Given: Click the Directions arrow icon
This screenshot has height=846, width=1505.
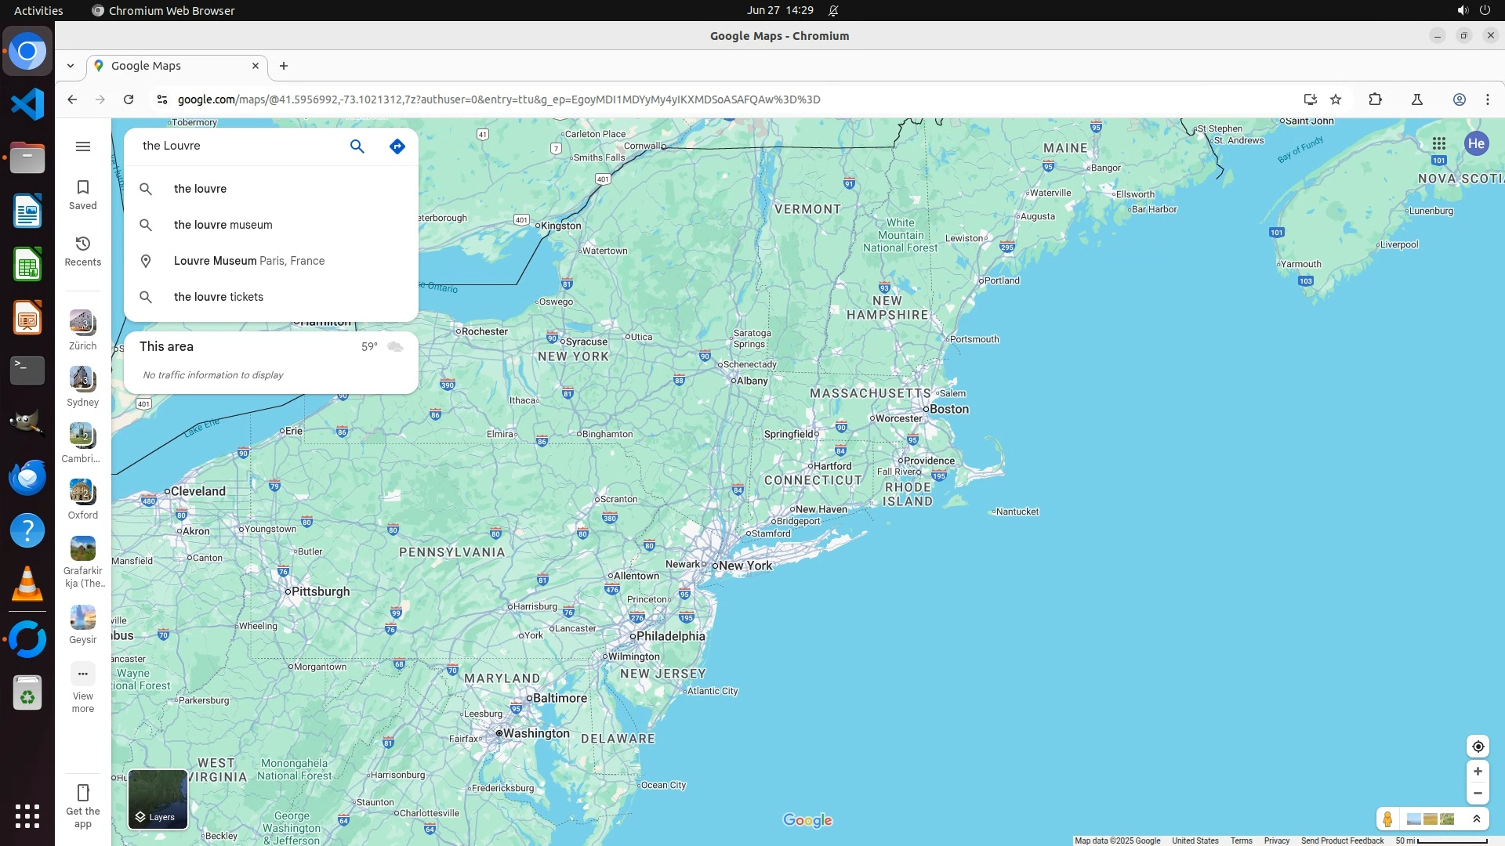Looking at the screenshot, I should [x=397, y=146].
